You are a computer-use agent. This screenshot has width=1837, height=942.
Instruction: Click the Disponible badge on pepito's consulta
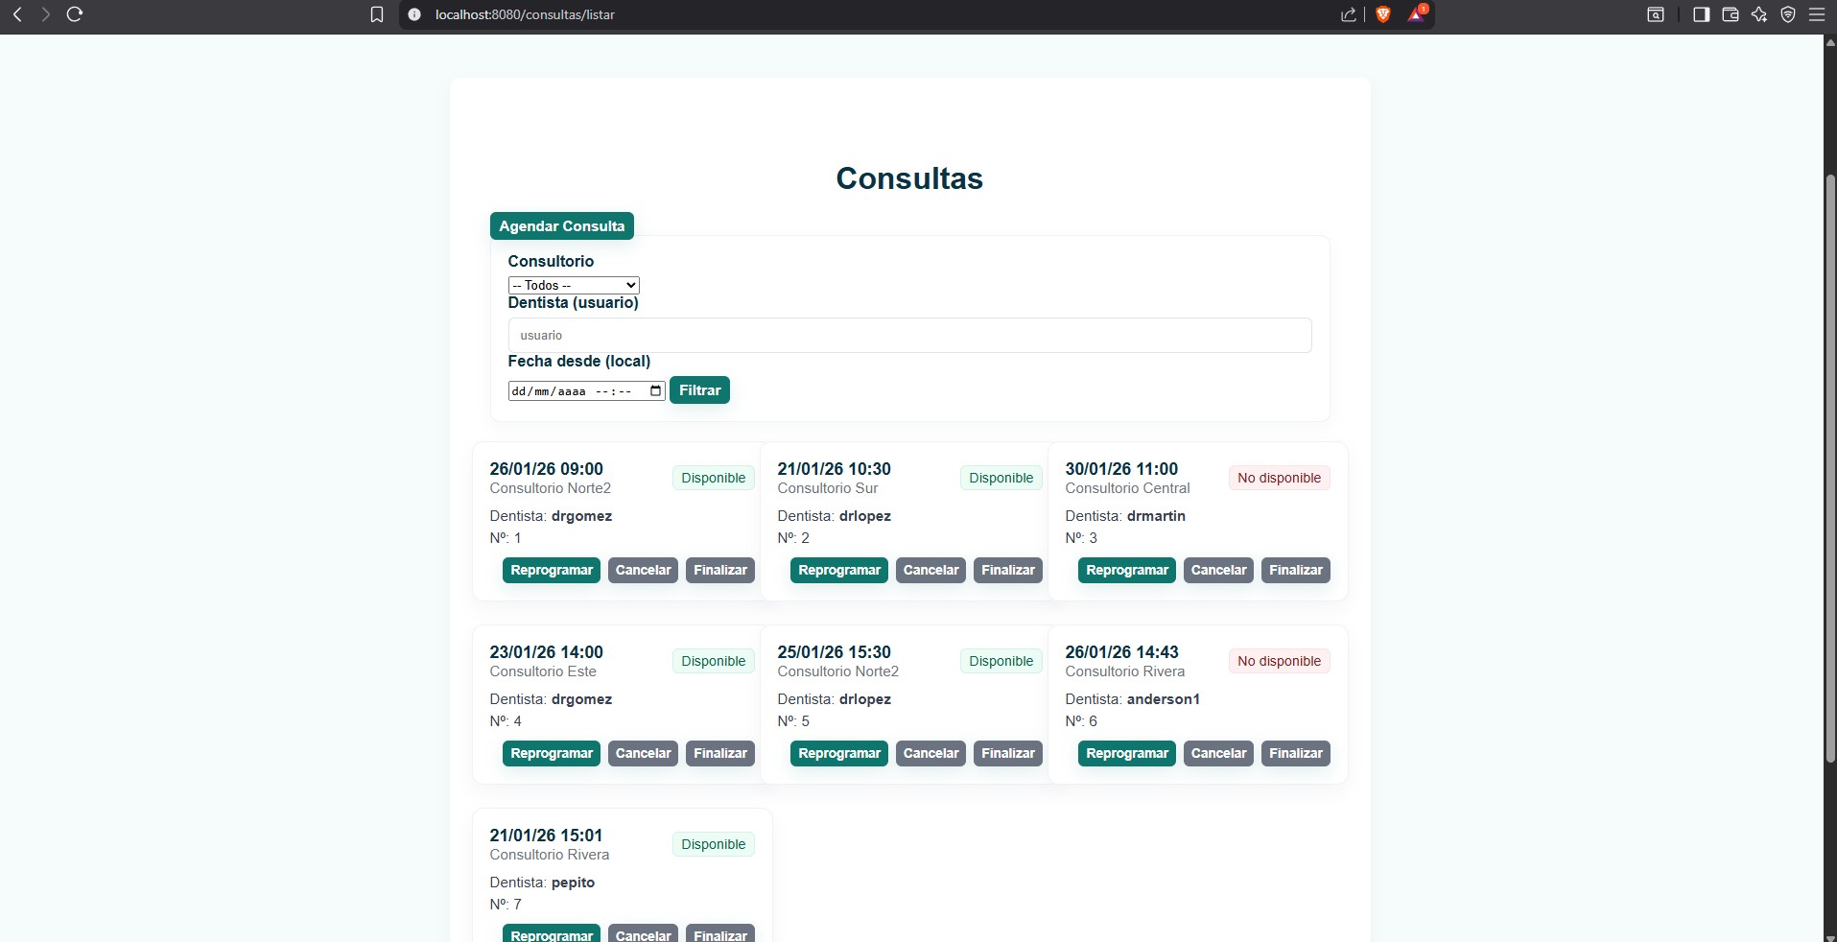(712, 844)
